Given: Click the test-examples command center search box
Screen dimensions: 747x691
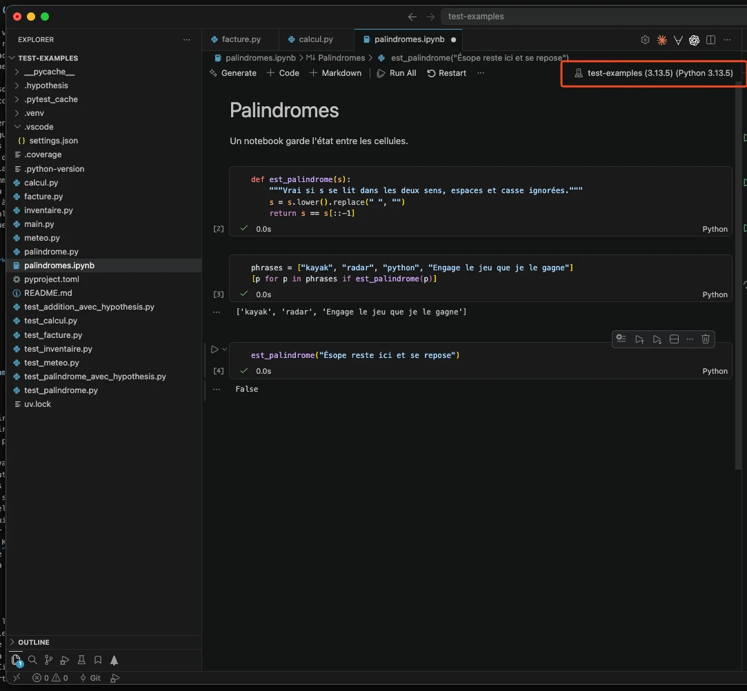Looking at the screenshot, I should [594, 17].
